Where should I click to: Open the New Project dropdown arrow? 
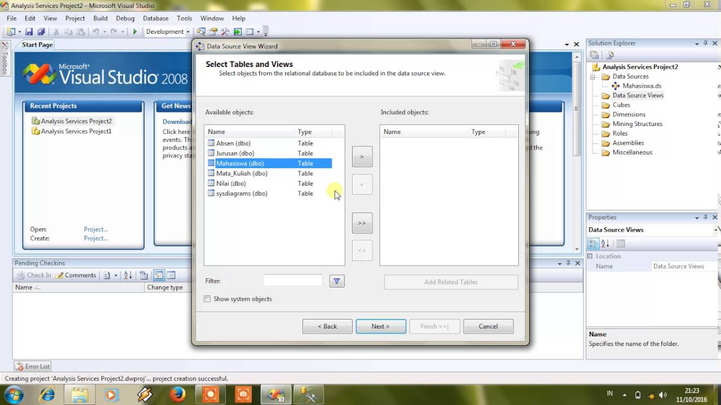click(19, 32)
